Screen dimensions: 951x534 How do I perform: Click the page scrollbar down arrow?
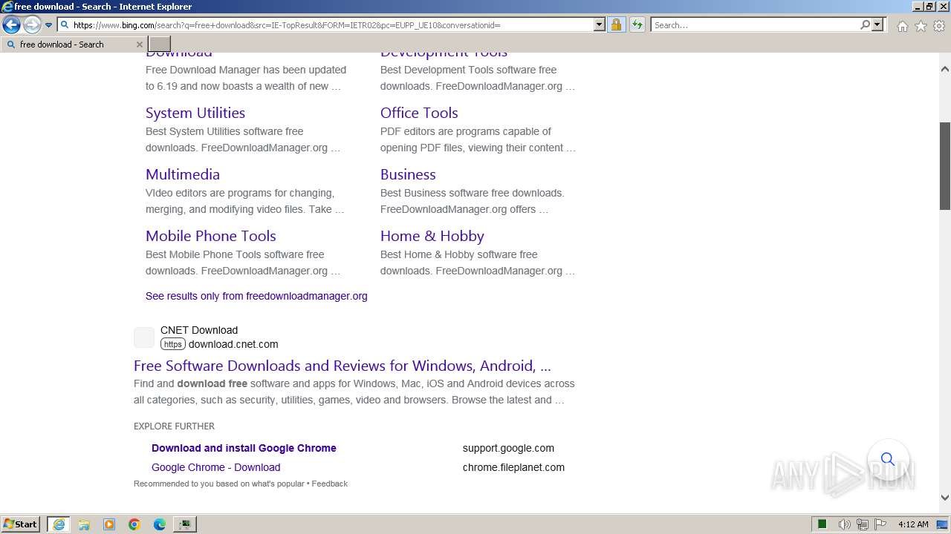tap(945, 498)
